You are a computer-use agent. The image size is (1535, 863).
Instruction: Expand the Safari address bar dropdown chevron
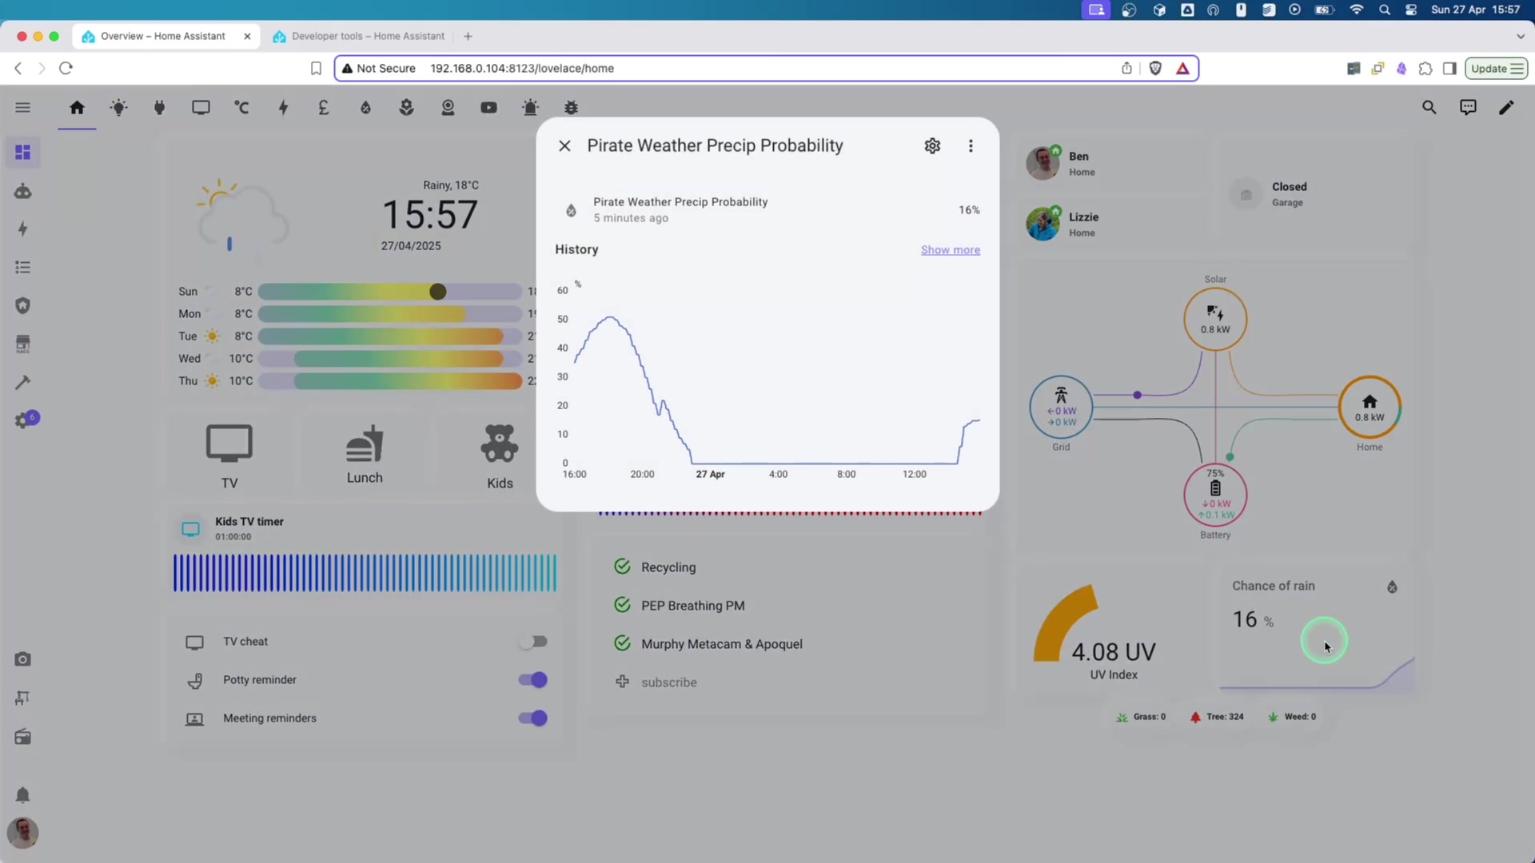click(1520, 36)
